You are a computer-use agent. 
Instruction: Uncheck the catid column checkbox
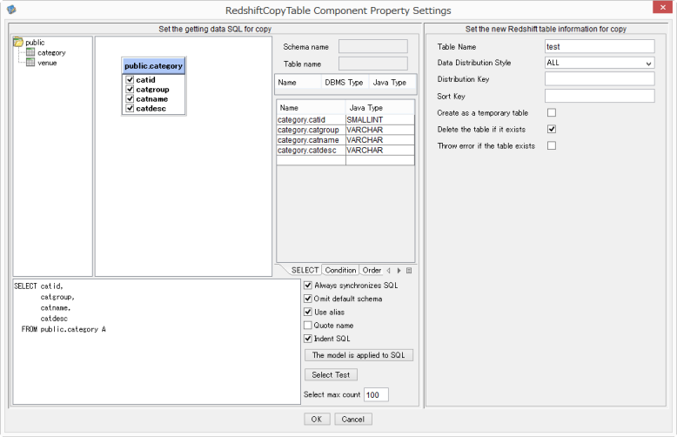(130, 79)
